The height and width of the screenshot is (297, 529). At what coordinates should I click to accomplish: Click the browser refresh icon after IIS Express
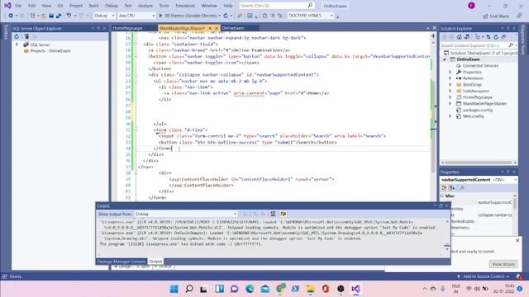tap(226, 16)
